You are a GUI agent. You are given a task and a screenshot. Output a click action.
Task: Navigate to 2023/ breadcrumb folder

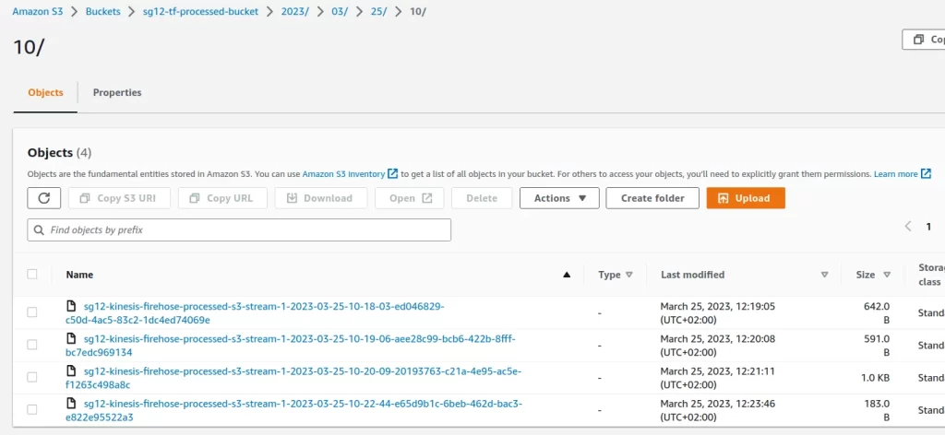coord(294,11)
